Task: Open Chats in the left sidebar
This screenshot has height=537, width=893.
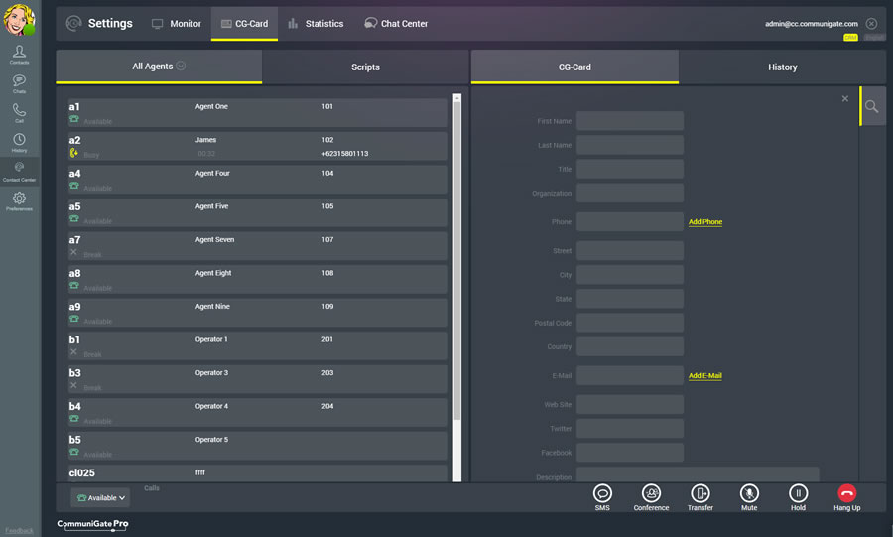Action: tap(19, 83)
